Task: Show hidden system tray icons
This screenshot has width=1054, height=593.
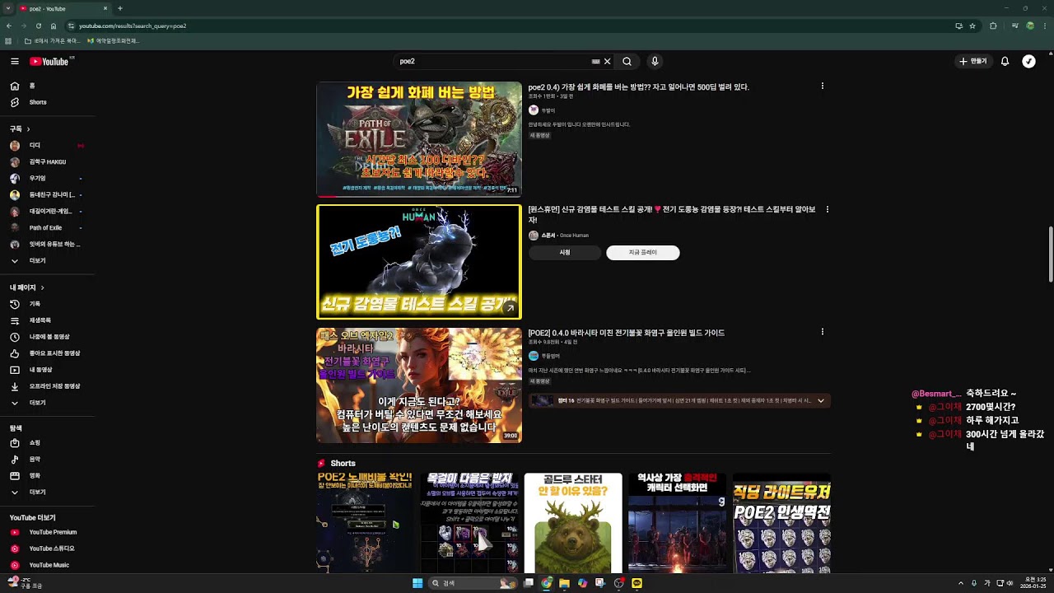Action: click(x=960, y=583)
